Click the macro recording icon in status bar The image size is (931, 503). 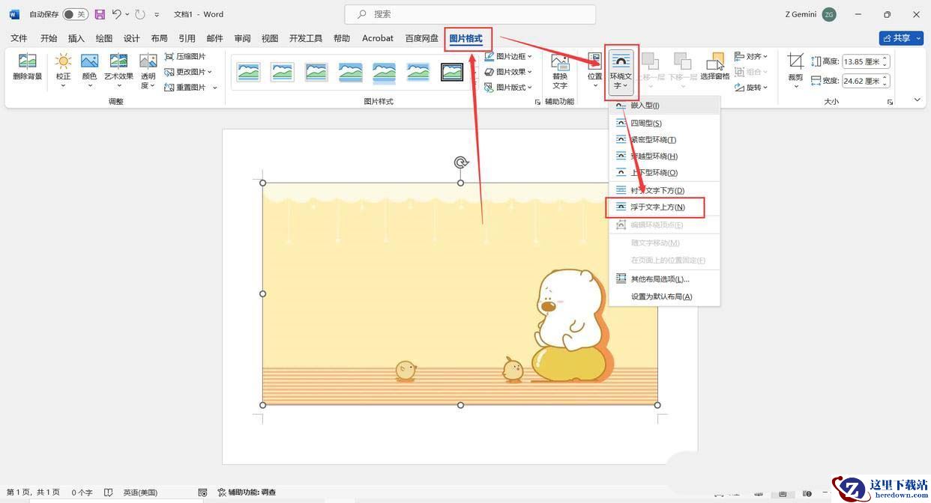(x=202, y=493)
